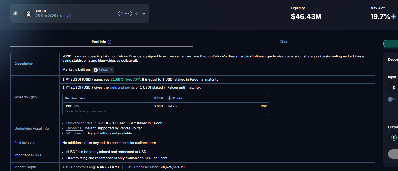
Task: Click the Underlying Asset Info row label
Action: (x=32, y=128)
